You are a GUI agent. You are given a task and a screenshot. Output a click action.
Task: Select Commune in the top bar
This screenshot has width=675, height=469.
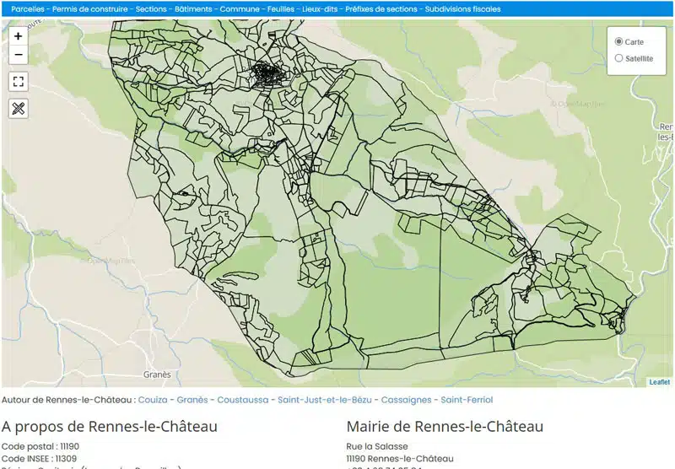click(x=240, y=9)
